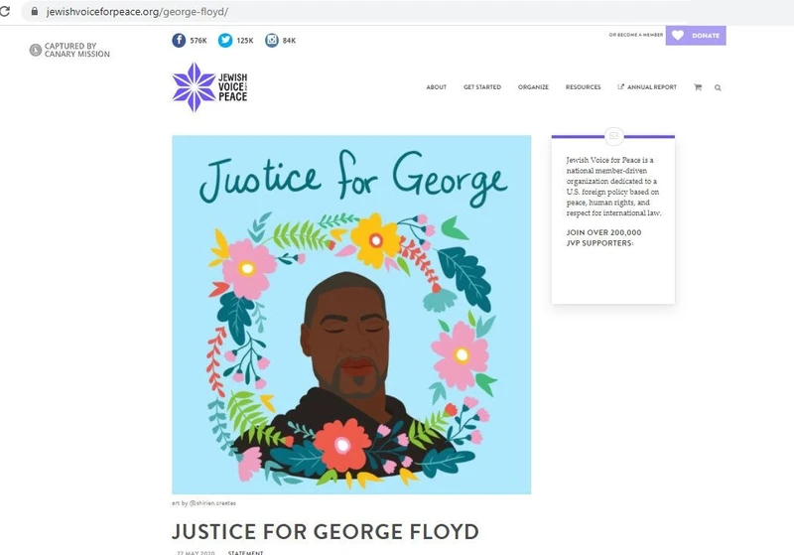Open the Resources menu item
This screenshot has height=555, width=794.
[x=583, y=87]
